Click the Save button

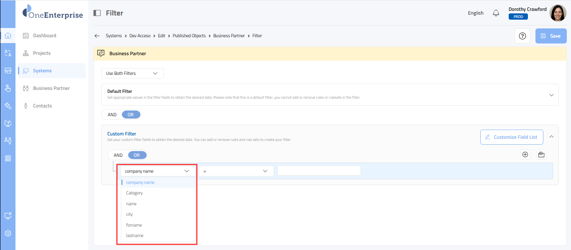pos(551,36)
